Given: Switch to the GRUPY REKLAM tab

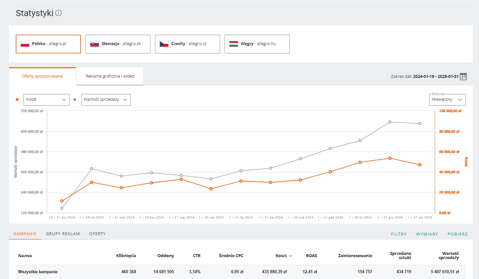Looking at the screenshot, I should pos(63,234).
